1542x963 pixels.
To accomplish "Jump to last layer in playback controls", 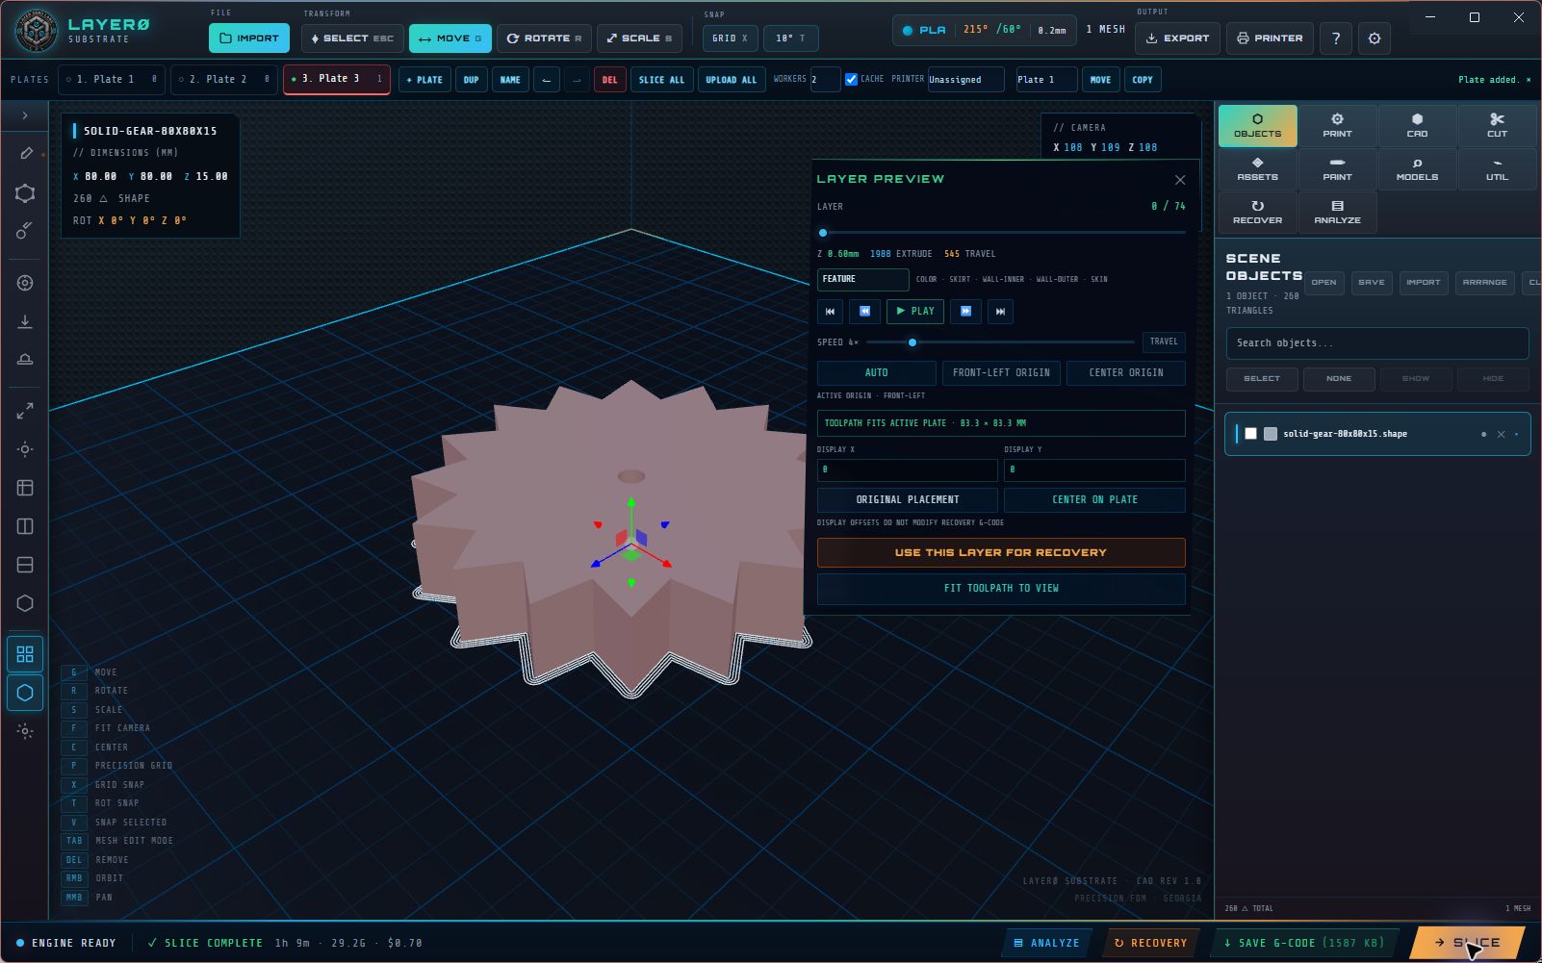I will click(1000, 312).
